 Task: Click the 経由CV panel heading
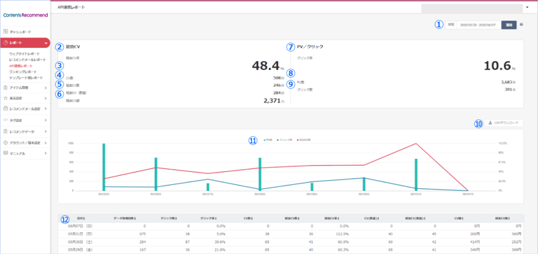73,46
